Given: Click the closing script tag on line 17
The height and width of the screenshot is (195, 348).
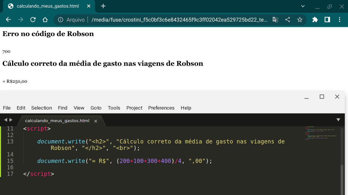Looking at the screenshot, I should pyautogui.click(x=38, y=174).
